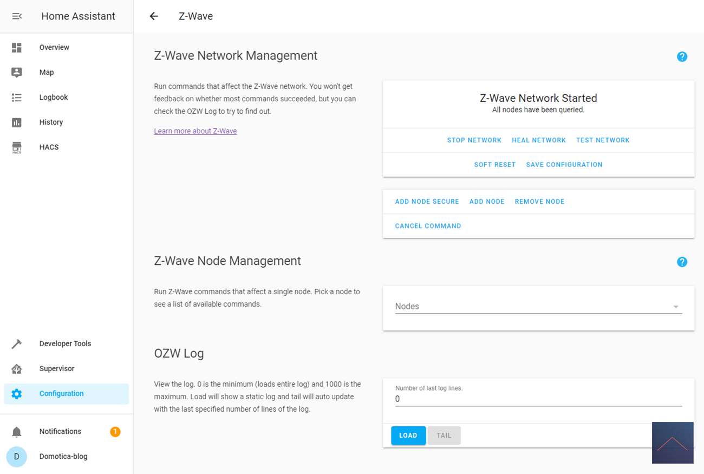704x474 pixels.
Task: Open the HACS store icon
Action: (17, 147)
